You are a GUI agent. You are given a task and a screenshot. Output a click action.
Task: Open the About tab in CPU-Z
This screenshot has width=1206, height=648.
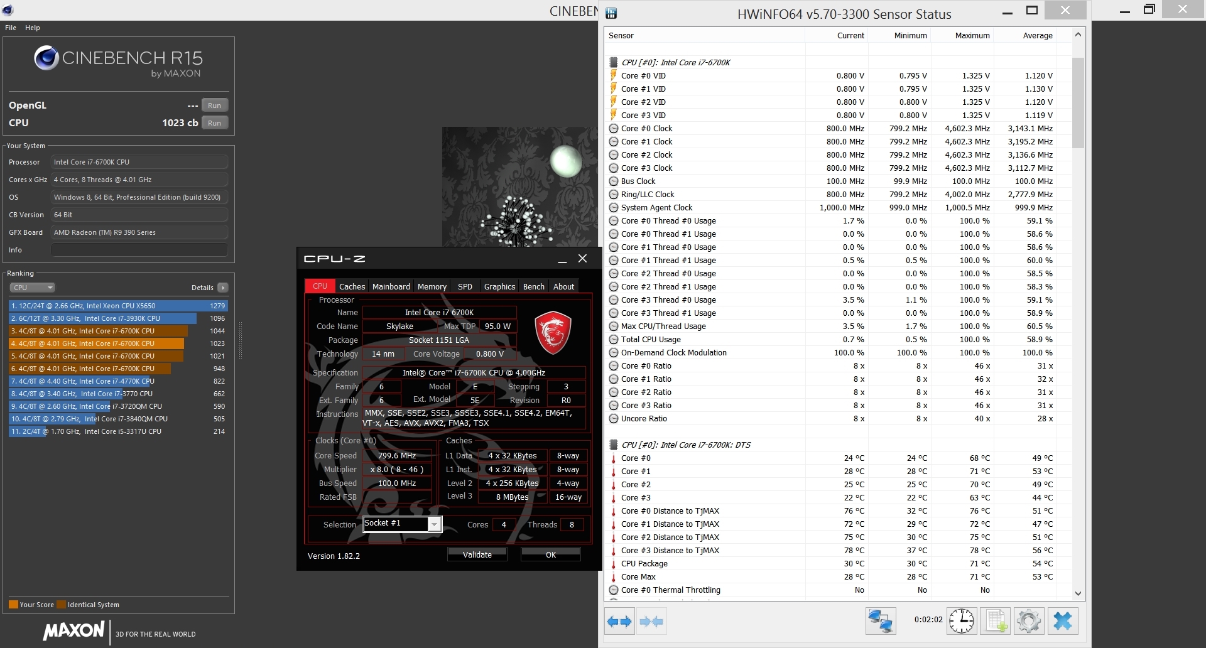563,286
